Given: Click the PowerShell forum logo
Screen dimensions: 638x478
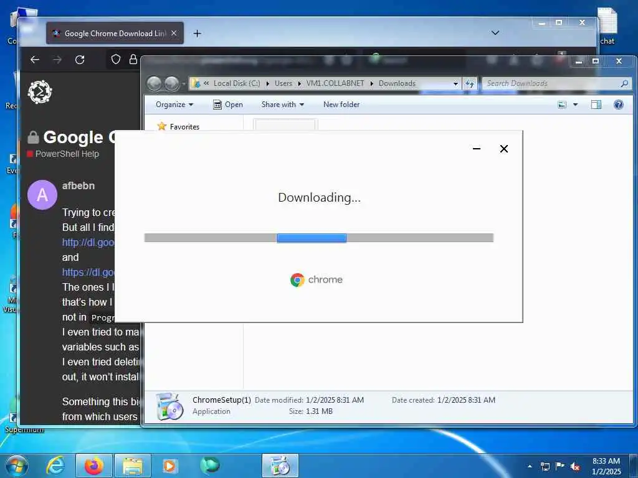Looking at the screenshot, I should [40, 92].
